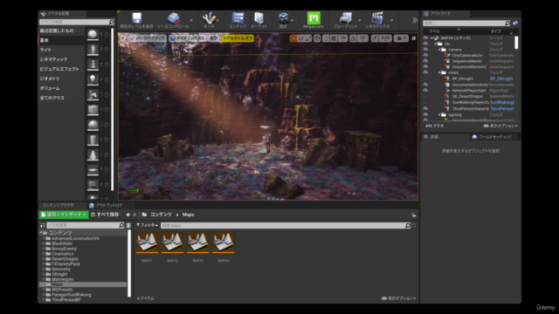
Task: Open Outliner View Options (表示オプション) dropdown
Action: pos(500,126)
